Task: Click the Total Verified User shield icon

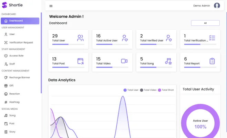Action: tap(169, 38)
